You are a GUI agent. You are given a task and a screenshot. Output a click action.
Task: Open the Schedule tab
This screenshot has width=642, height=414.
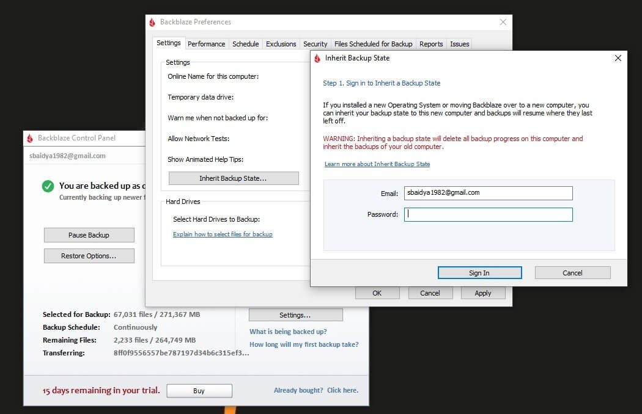(x=245, y=44)
